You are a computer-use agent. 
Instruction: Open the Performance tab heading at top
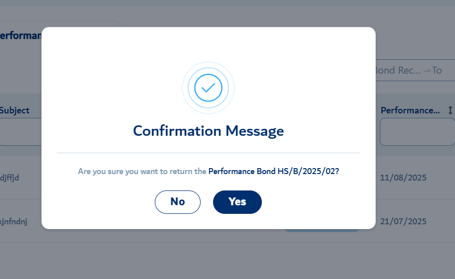[20, 35]
